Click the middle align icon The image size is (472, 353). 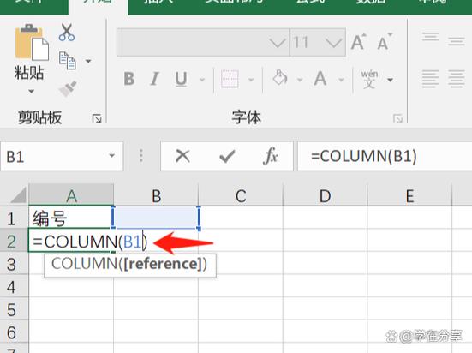(457, 42)
